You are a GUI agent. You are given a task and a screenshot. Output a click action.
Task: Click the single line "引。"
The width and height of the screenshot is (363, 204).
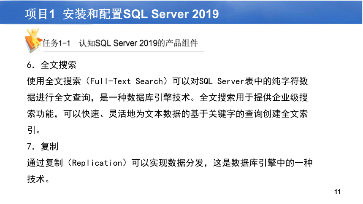click(x=34, y=130)
